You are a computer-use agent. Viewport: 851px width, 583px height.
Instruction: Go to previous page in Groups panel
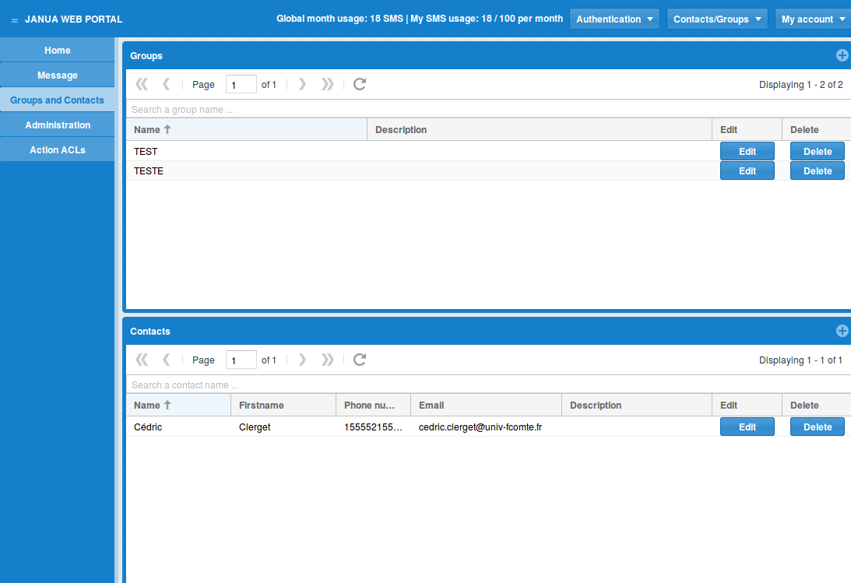pyautogui.click(x=167, y=84)
